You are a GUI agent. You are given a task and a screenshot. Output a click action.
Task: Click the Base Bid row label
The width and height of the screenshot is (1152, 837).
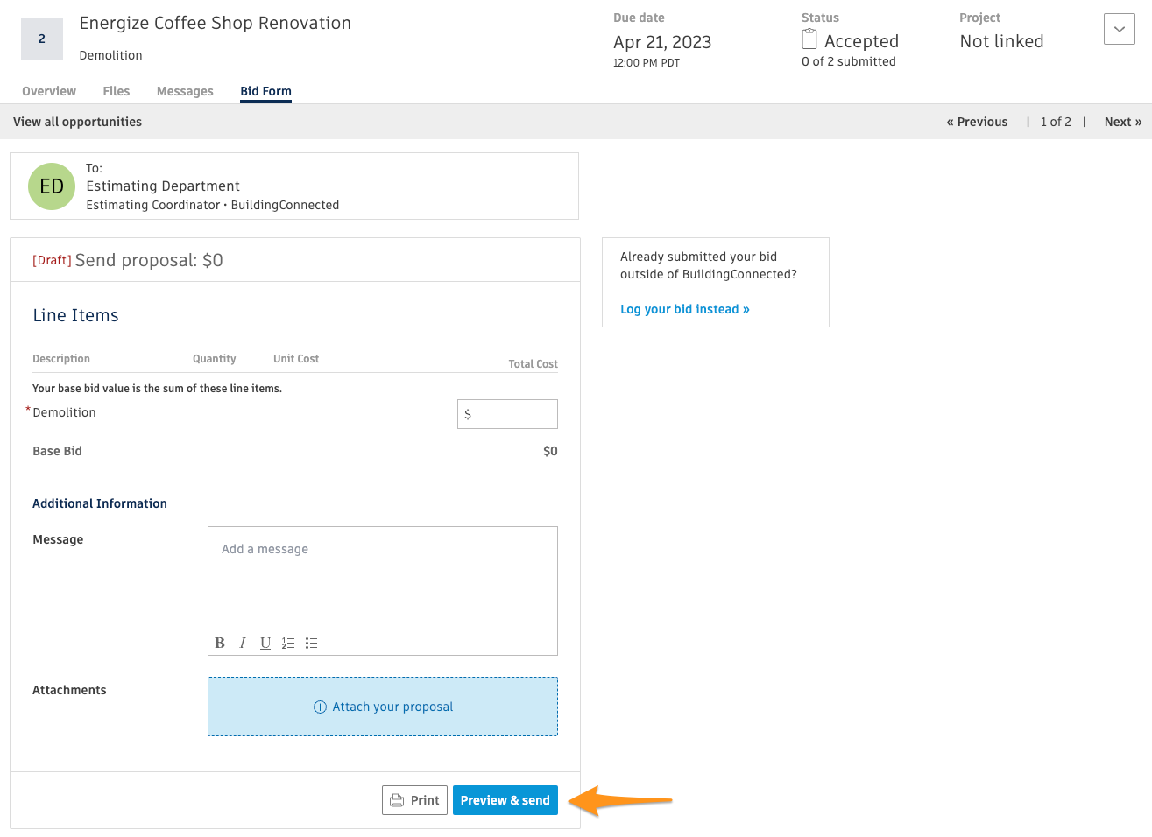(x=57, y=451)
